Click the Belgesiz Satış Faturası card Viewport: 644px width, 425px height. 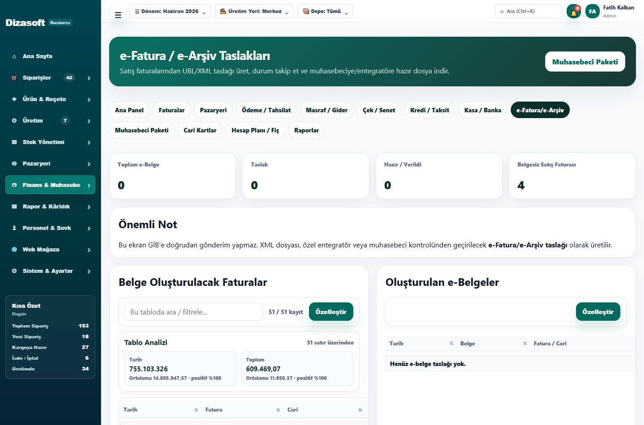coord(572,176)
